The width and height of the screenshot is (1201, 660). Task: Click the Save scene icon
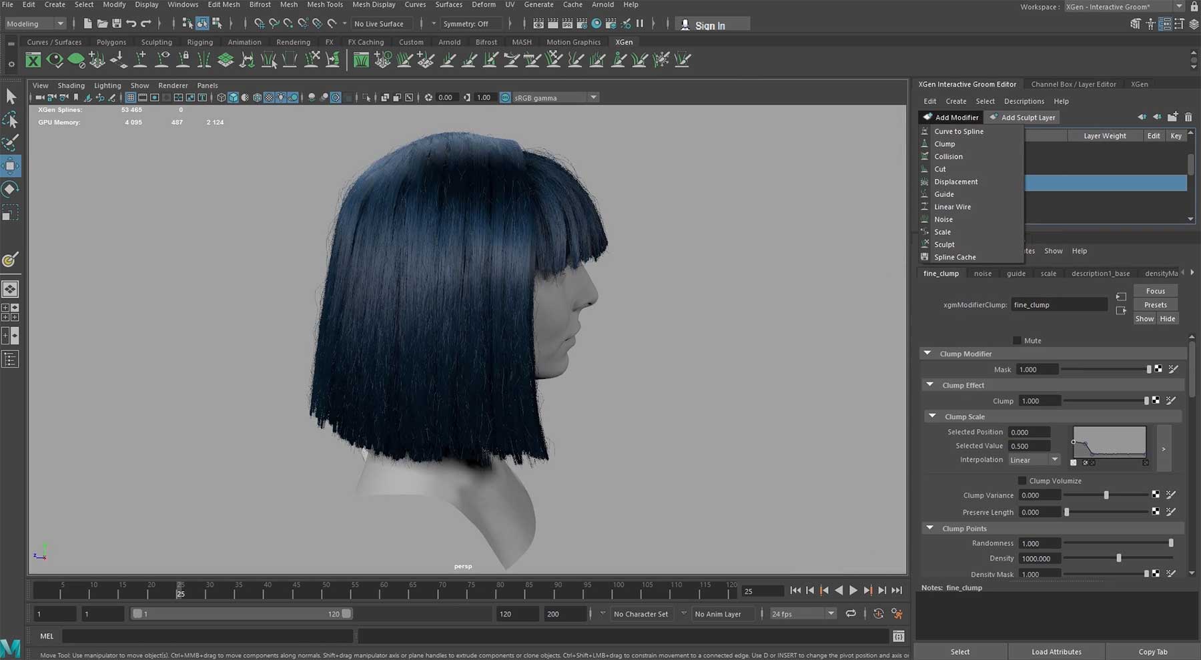pyautogui.click(x=117, y=24)
